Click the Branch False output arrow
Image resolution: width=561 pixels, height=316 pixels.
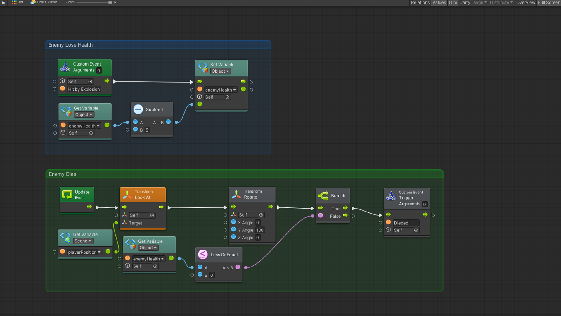coord(345,216)
